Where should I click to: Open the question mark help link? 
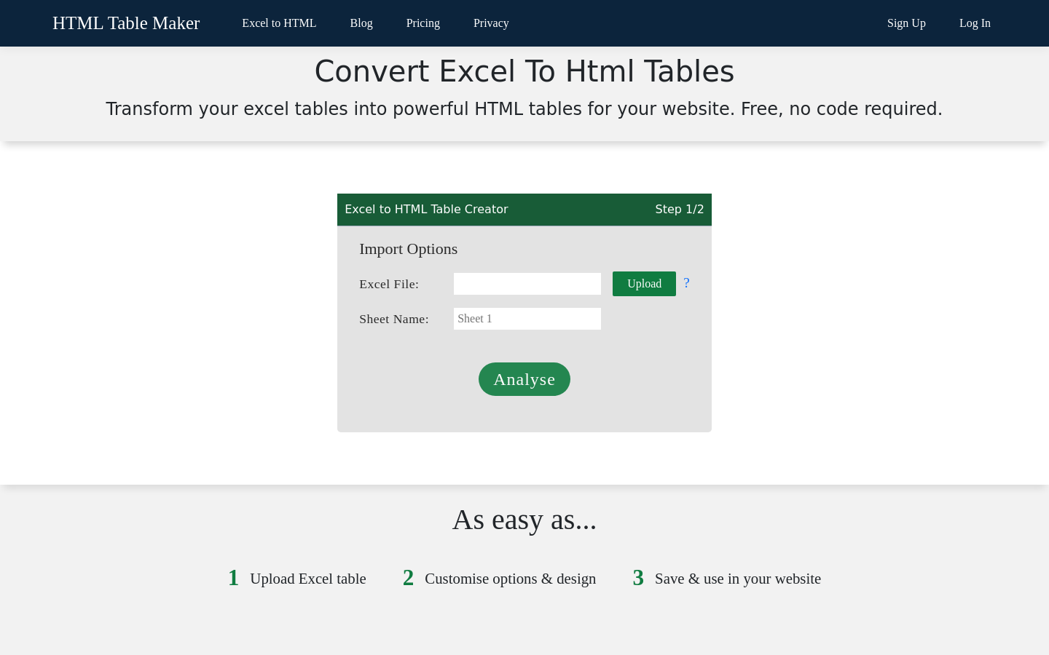[686, 283]
